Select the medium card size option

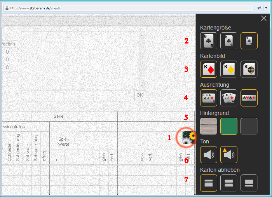click(228, 41)
